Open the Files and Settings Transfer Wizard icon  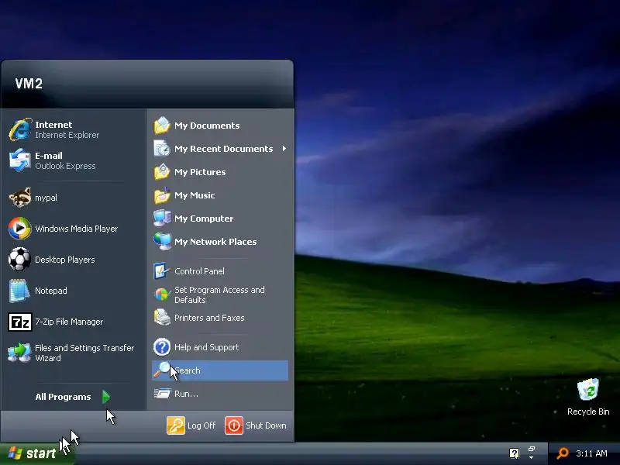[19, 353]
